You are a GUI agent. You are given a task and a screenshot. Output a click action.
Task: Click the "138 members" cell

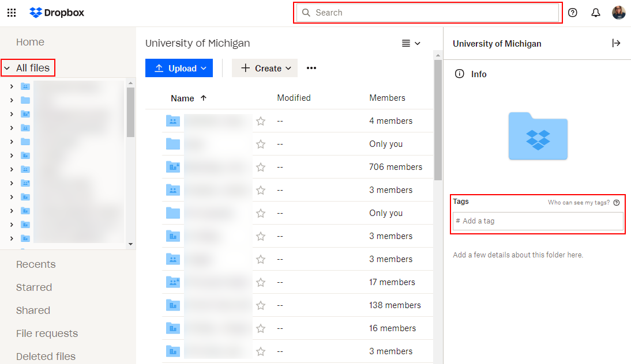[x=395, y=305]
